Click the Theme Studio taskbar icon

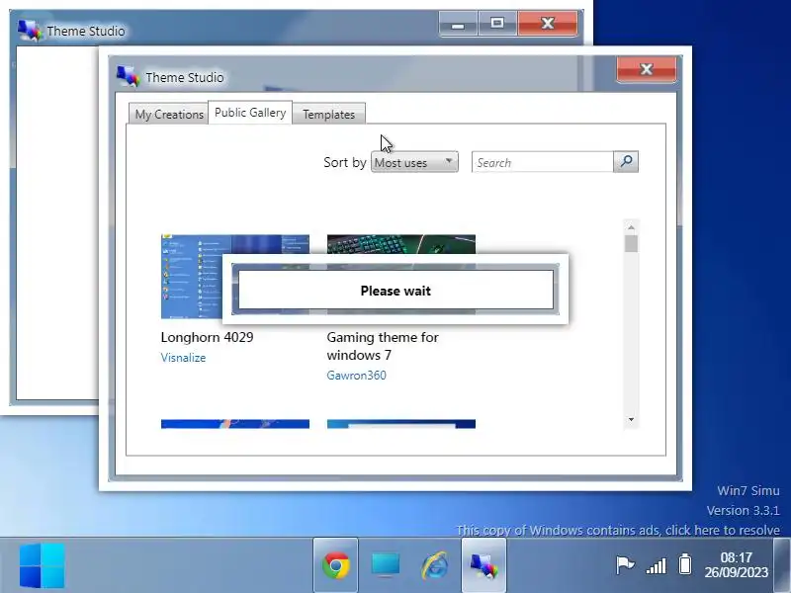point(483,565)
